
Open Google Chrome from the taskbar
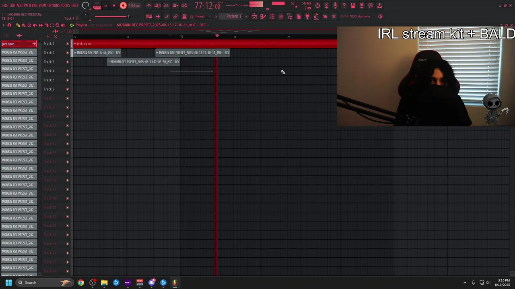point(81,283)
